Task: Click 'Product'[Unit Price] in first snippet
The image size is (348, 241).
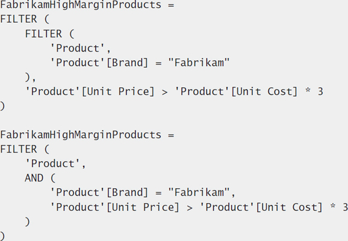Action: (90, 92)
